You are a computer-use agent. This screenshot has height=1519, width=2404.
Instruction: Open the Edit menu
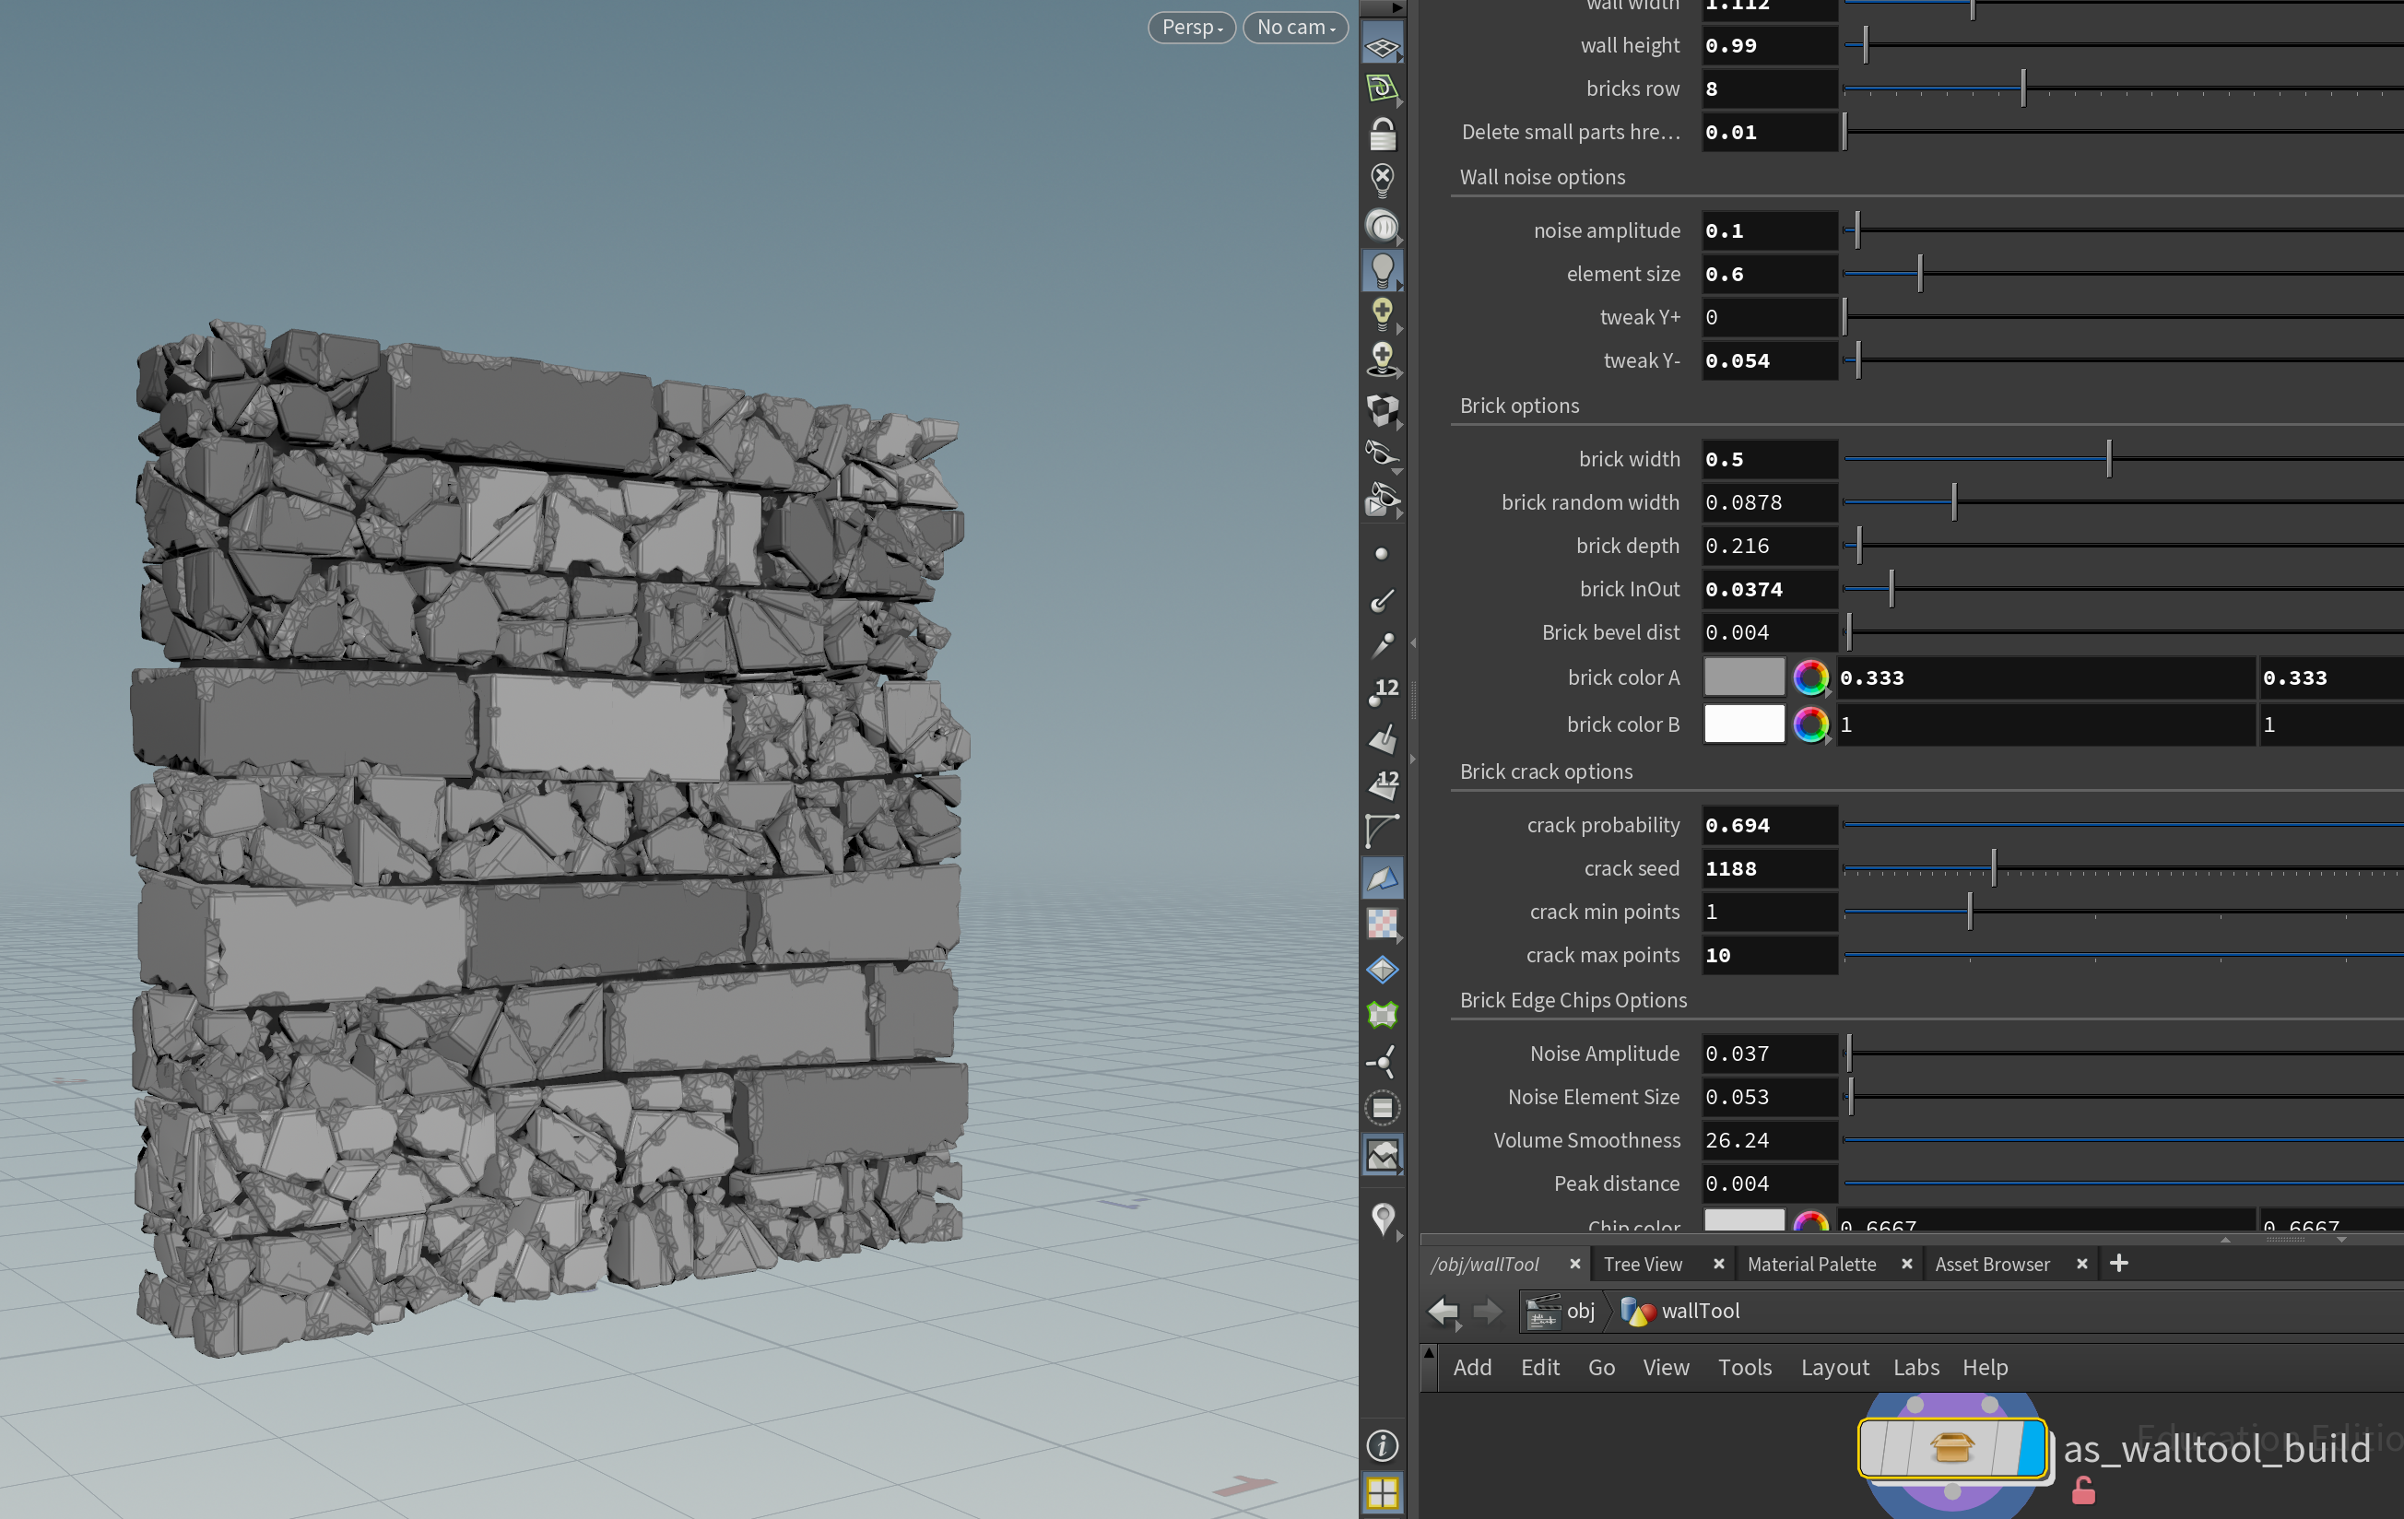1539,1367
